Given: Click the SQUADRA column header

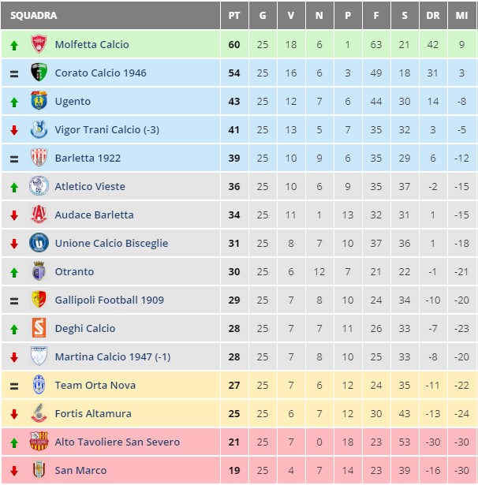Looking at the screenshot, I should (x=34, y=16).
